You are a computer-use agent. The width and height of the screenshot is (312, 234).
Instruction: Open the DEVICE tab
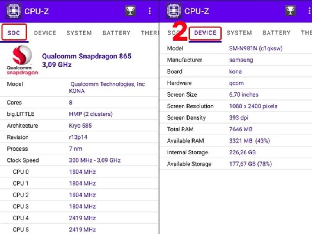pyautogui.click(x=205, y=33)
